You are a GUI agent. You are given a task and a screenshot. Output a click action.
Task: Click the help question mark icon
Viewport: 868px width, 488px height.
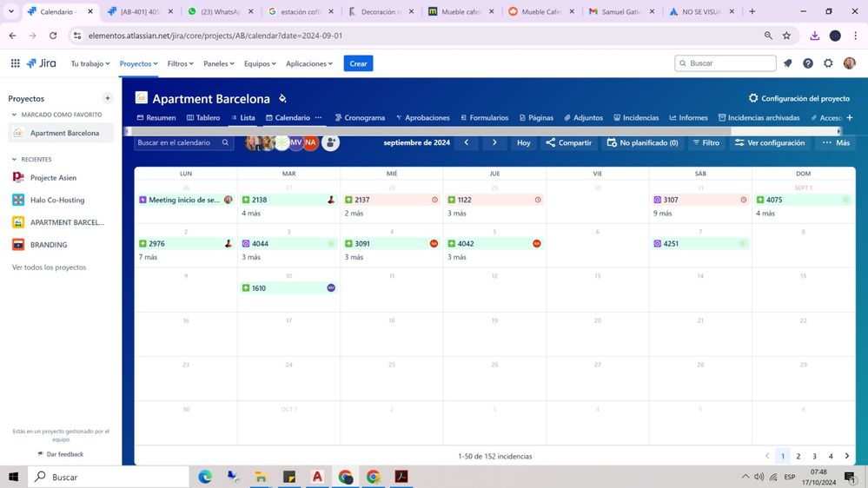(x=808, y=63)
